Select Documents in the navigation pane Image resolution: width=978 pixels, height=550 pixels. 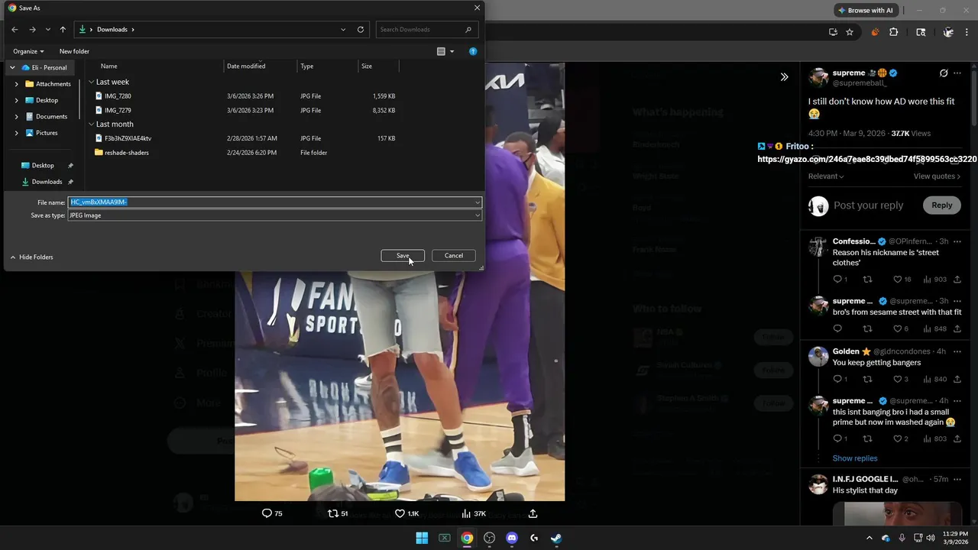click(x=51, y=116)
